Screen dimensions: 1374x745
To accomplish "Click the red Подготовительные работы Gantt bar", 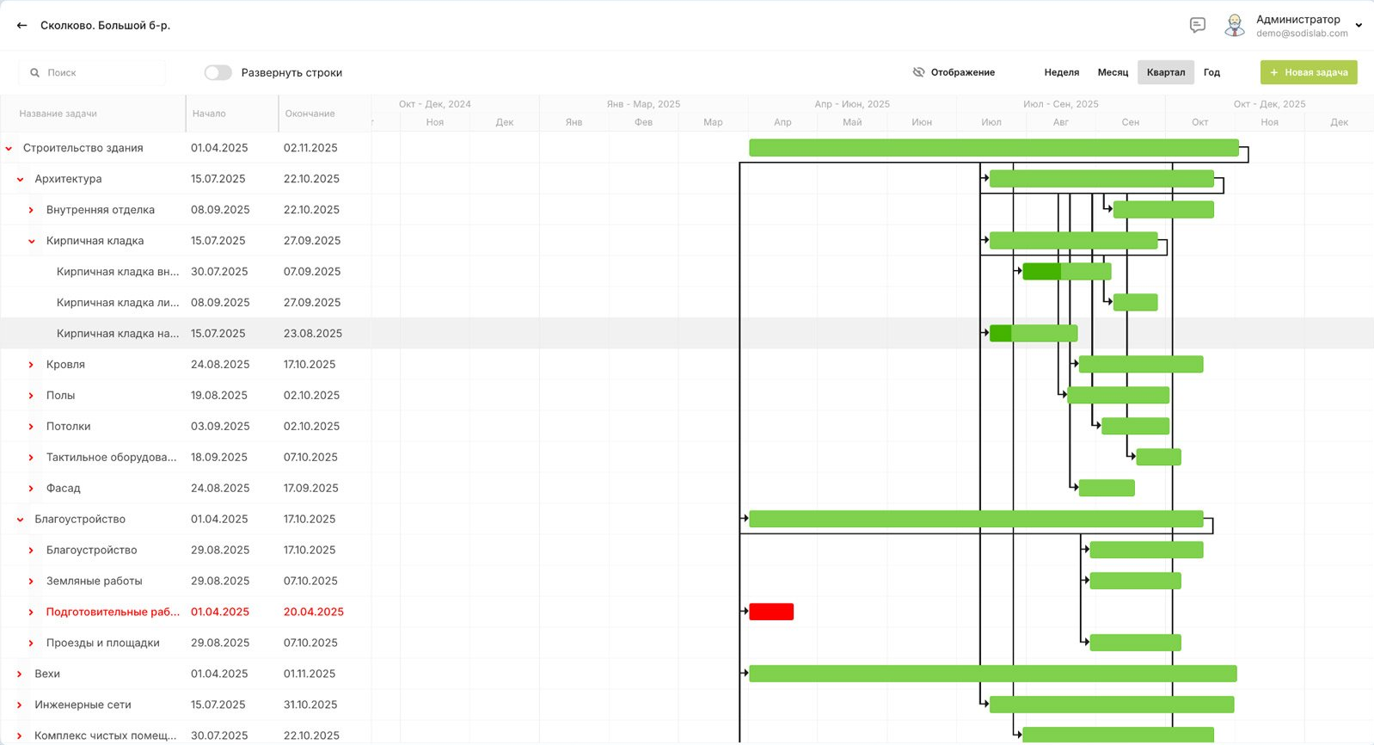I will 771,612.
